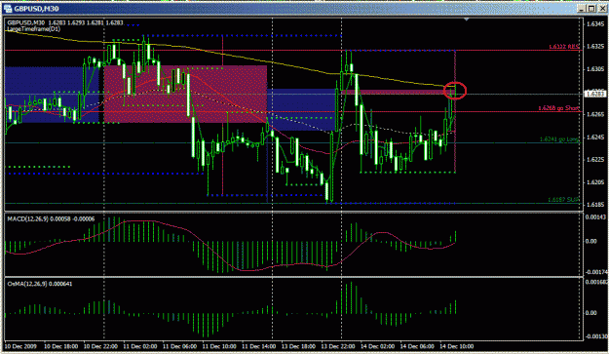
Task: Click the 1.6185 price scale value
Action: (595, 205)
